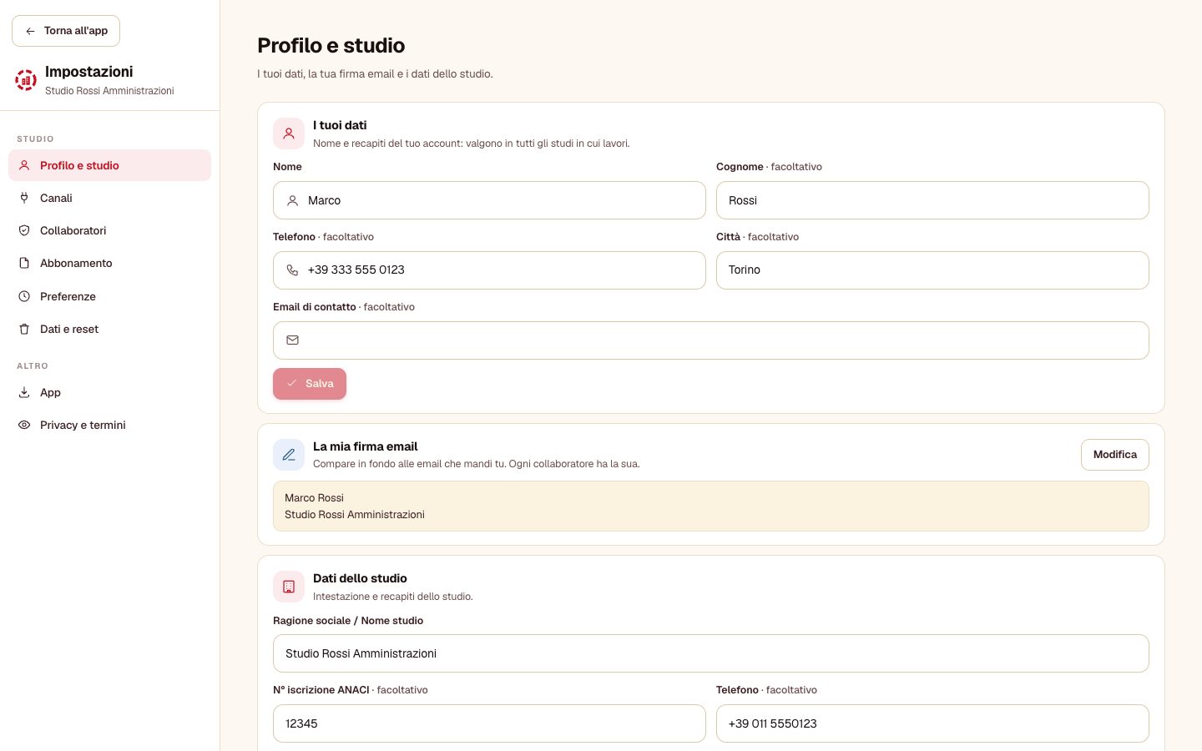Edit the email signature via Modifica
Image resolution: width=1202 pixels, height=751 pixels.
pos(1115,455)
